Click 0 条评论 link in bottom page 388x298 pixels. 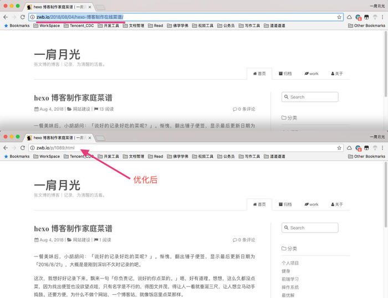[x=244, y=240]
